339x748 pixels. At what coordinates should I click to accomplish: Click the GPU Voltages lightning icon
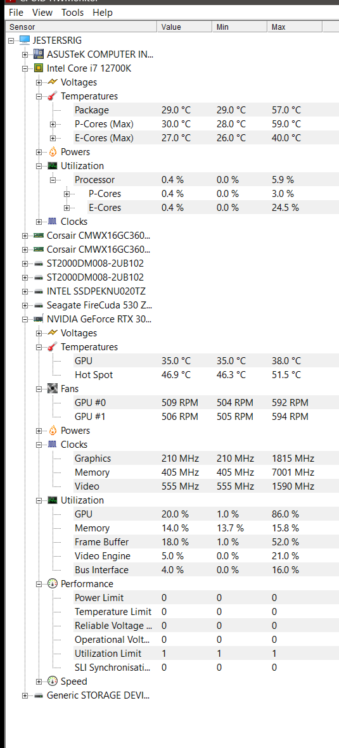tap(53, 333)
